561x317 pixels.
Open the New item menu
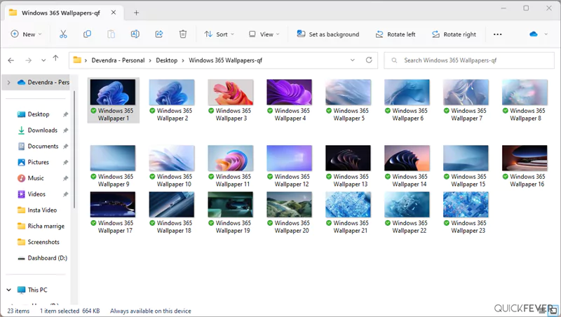(27, 34)
